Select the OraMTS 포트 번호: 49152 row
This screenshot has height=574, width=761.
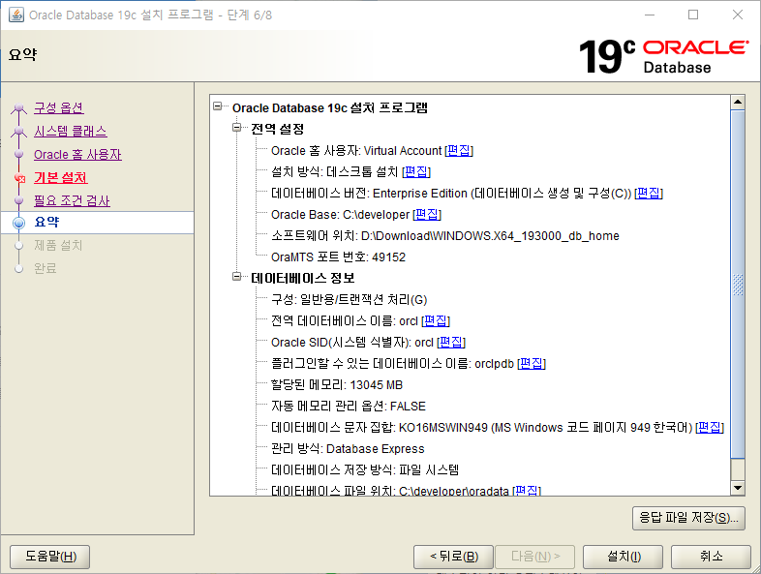tap(338, 257)
